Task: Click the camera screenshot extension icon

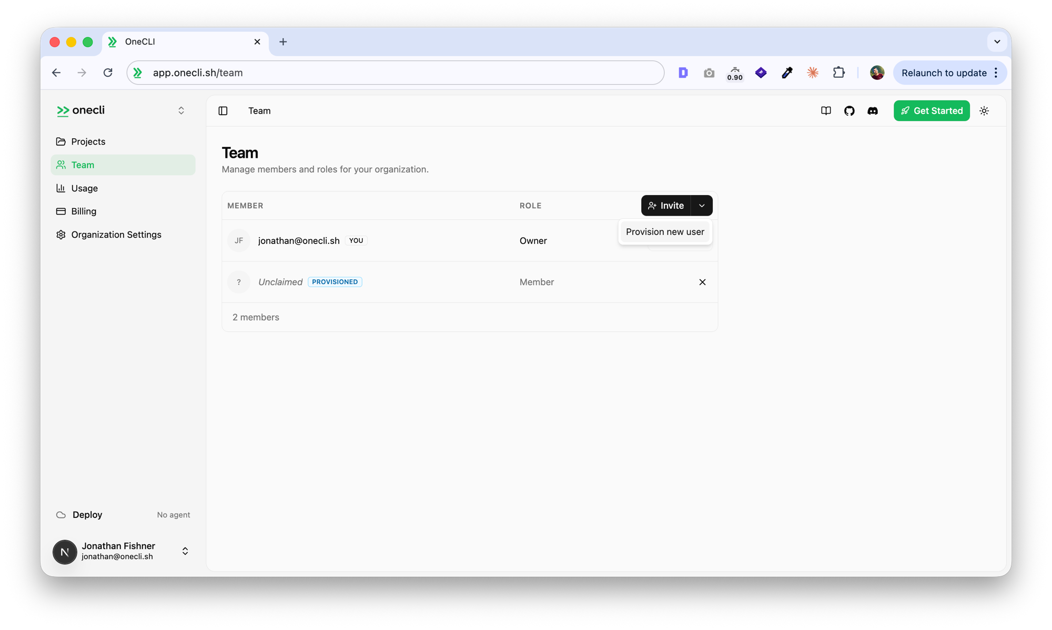Action: [709, 73]
